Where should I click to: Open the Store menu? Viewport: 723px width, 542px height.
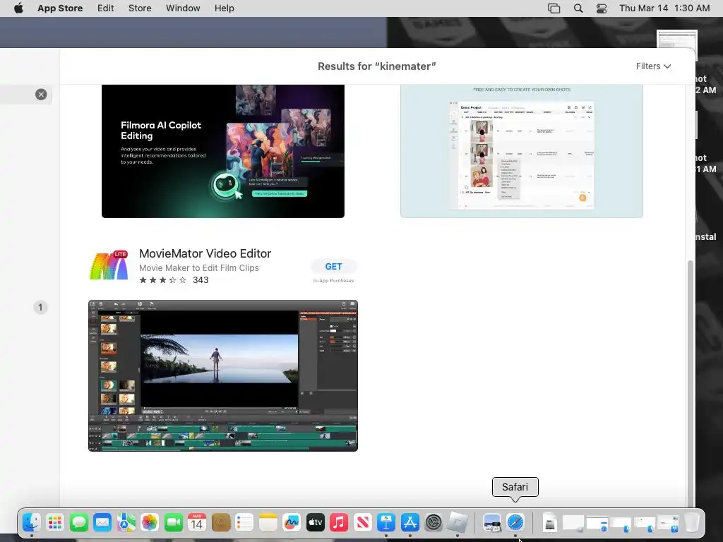click(x=140, y=8)
